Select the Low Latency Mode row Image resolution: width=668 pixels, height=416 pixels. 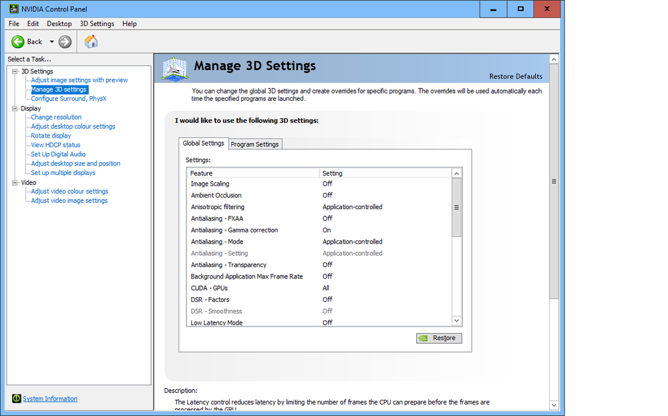319,323
